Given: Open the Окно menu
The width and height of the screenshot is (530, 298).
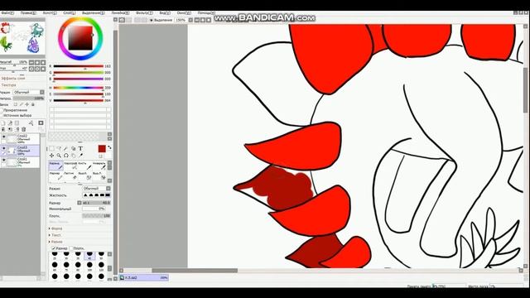Looking at the screenshot, I should click(184, 13).
